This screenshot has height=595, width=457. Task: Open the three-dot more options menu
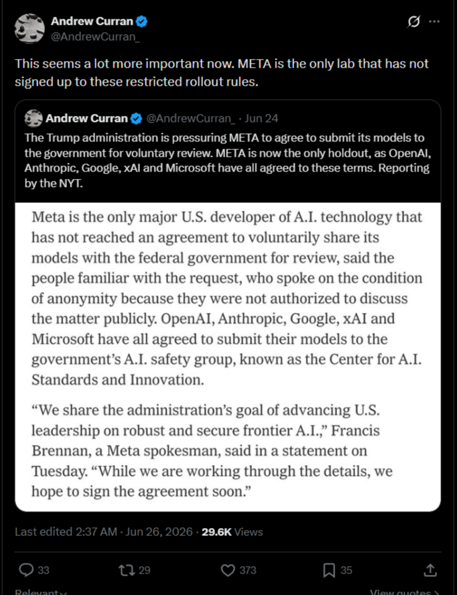tap(434, 21)
